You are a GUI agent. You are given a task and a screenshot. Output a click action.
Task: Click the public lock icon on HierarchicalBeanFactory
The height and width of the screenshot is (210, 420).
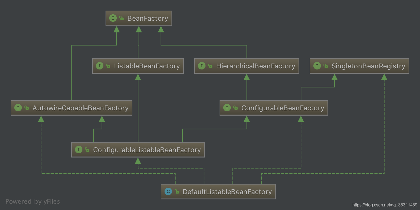click(x=210, y=66)
